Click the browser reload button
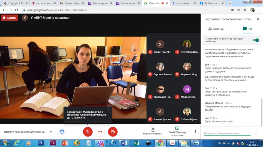 [x=17, y=10]
